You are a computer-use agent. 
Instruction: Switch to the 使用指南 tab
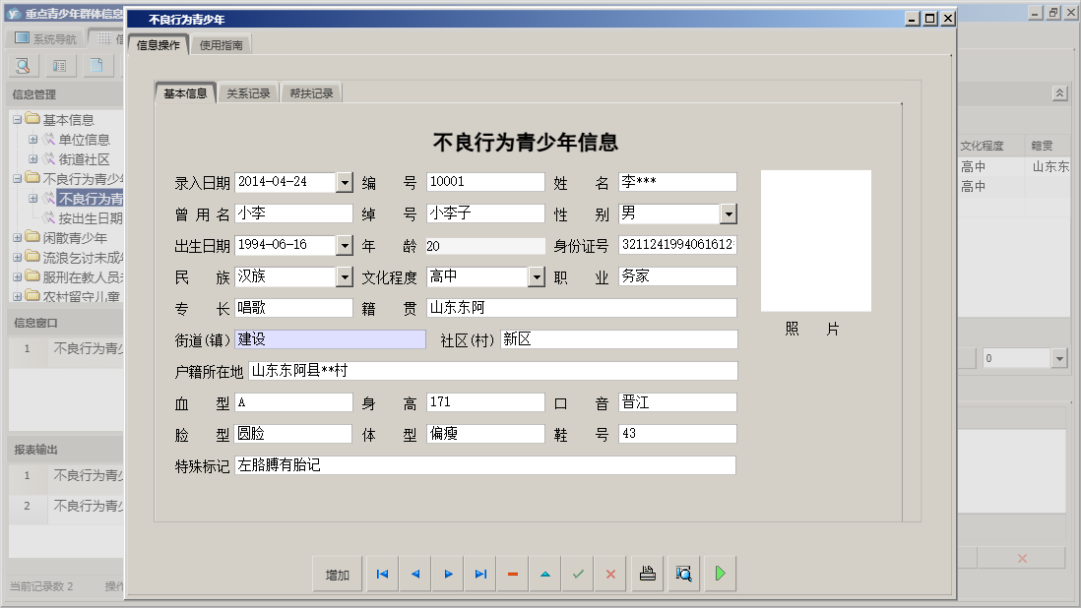click(223, 45)
